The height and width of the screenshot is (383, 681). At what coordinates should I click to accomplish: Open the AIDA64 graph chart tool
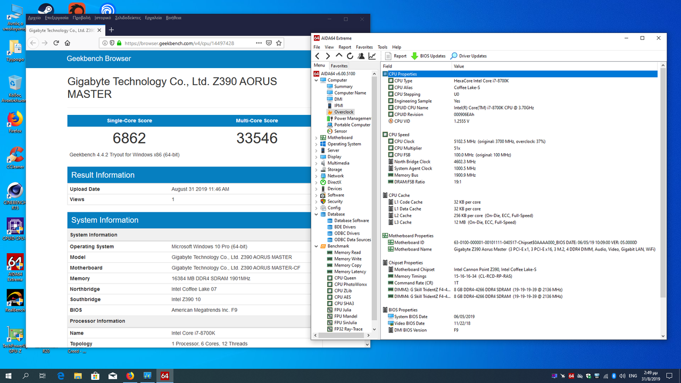pos(372,56)
